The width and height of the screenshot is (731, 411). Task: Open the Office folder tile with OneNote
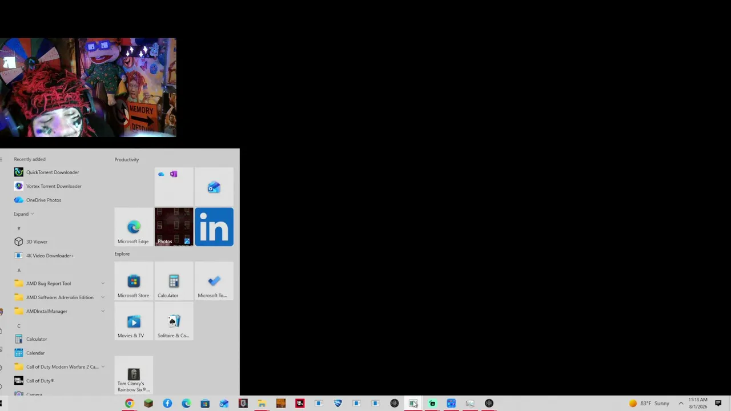pyautogui.click(x=174, y=187)
